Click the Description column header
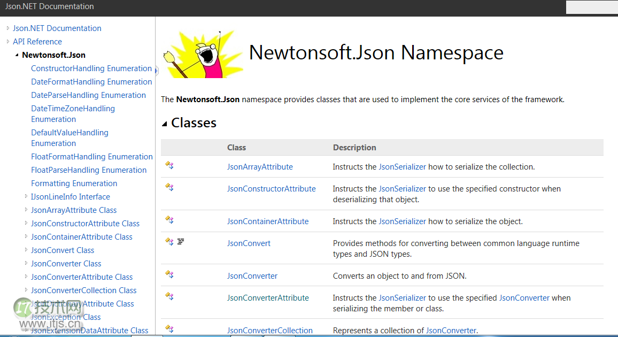 pos(354,148)
